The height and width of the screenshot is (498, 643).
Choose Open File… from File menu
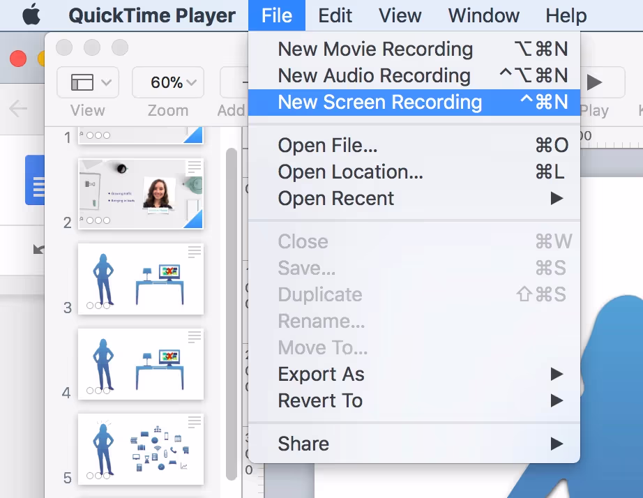point(414,145)
